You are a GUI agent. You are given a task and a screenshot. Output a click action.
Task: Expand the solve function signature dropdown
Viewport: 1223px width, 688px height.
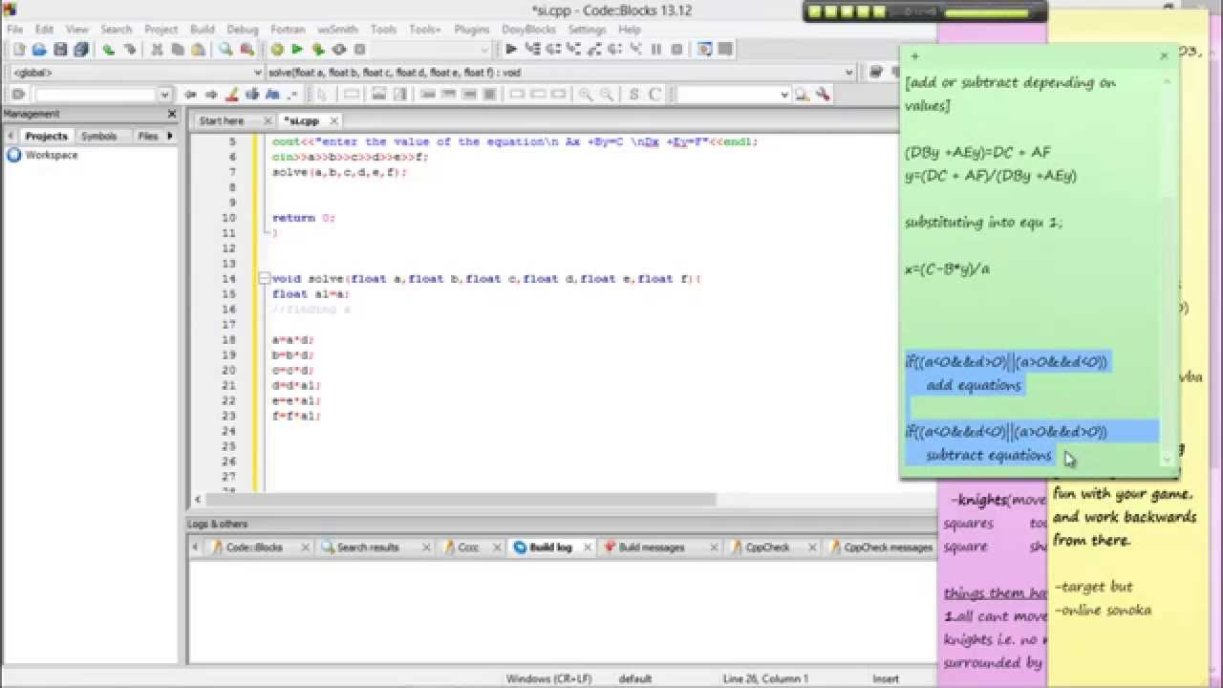click(x=848, y=73)
